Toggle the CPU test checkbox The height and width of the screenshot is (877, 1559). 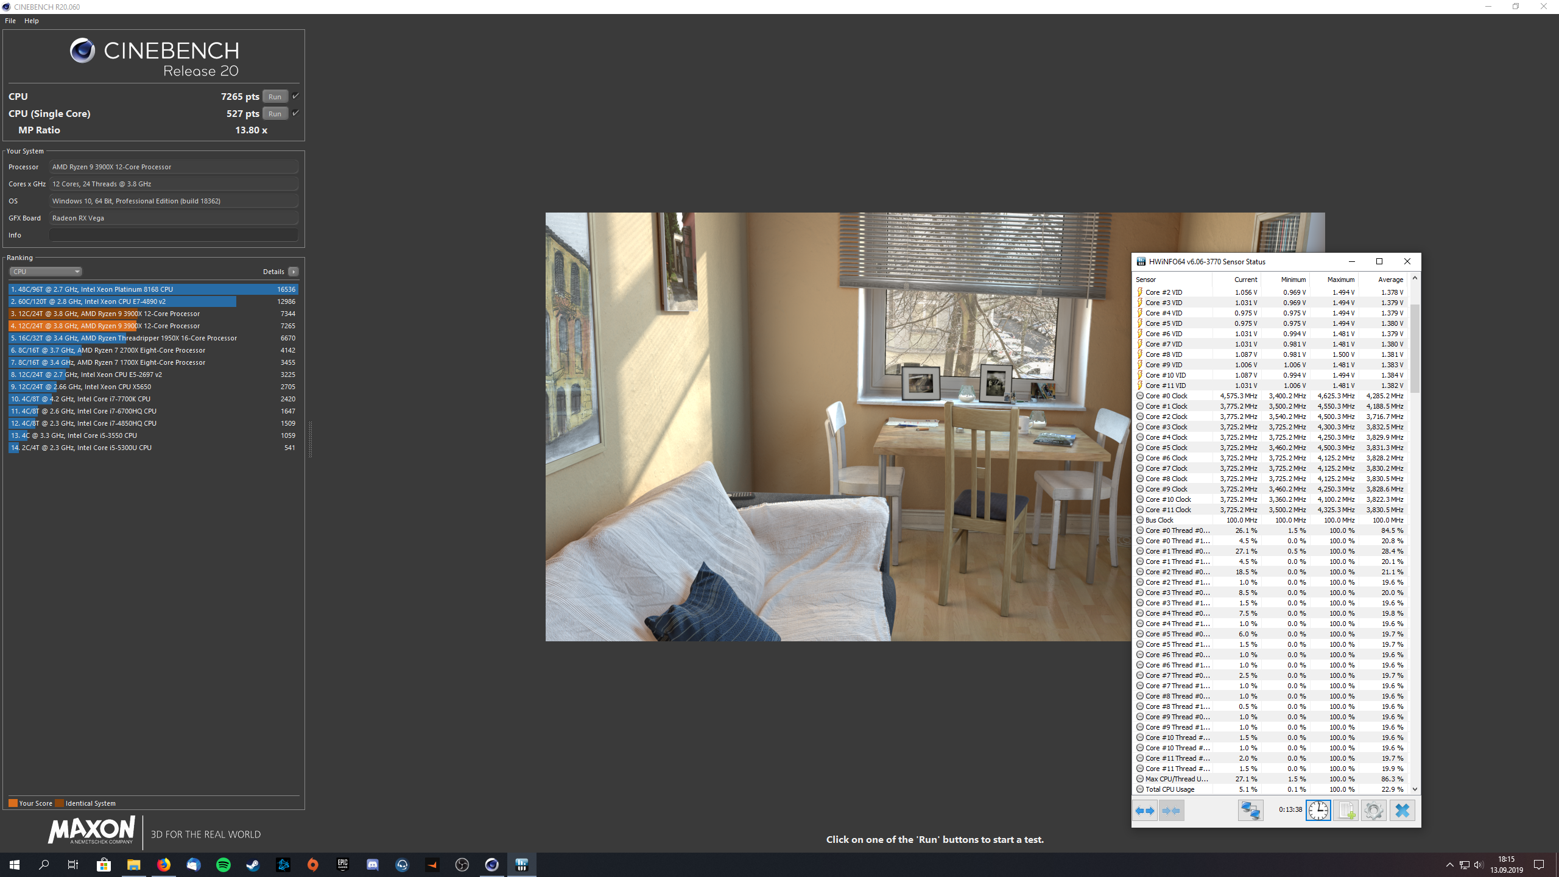[x=295, y=96]
